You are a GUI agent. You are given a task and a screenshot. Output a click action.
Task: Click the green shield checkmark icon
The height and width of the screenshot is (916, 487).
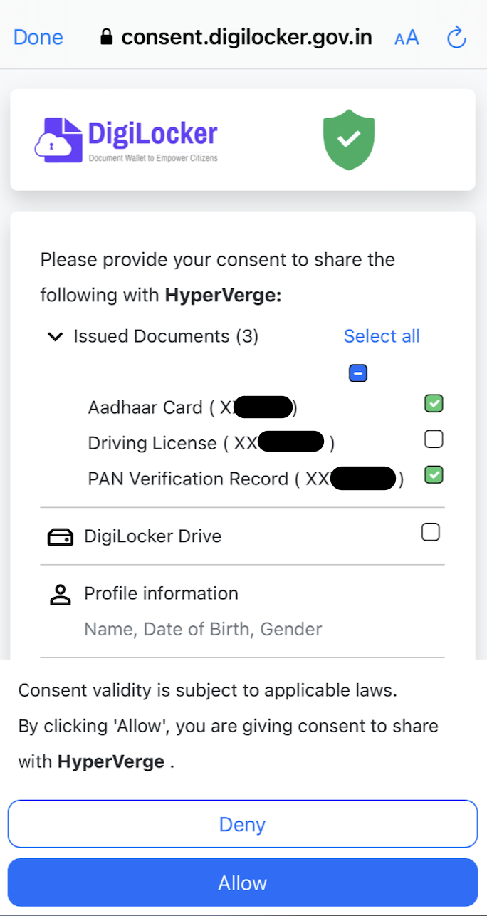[348, 140]
